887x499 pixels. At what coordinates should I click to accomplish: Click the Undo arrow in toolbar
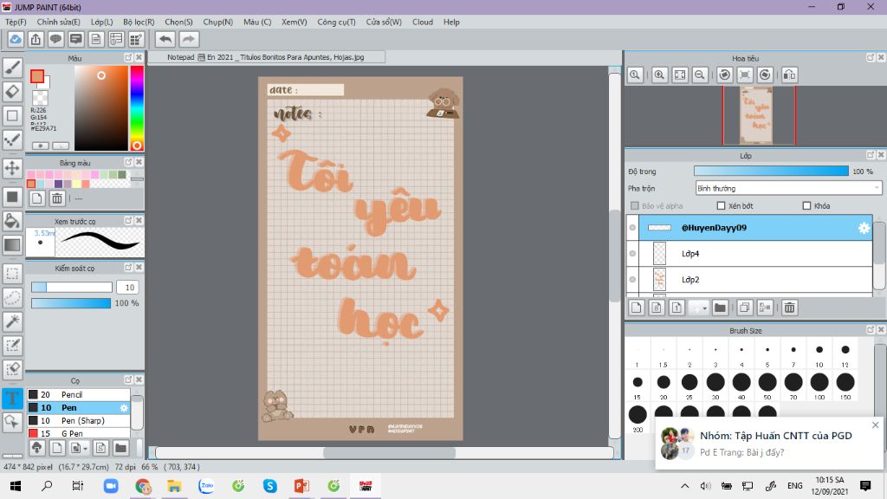165,39
